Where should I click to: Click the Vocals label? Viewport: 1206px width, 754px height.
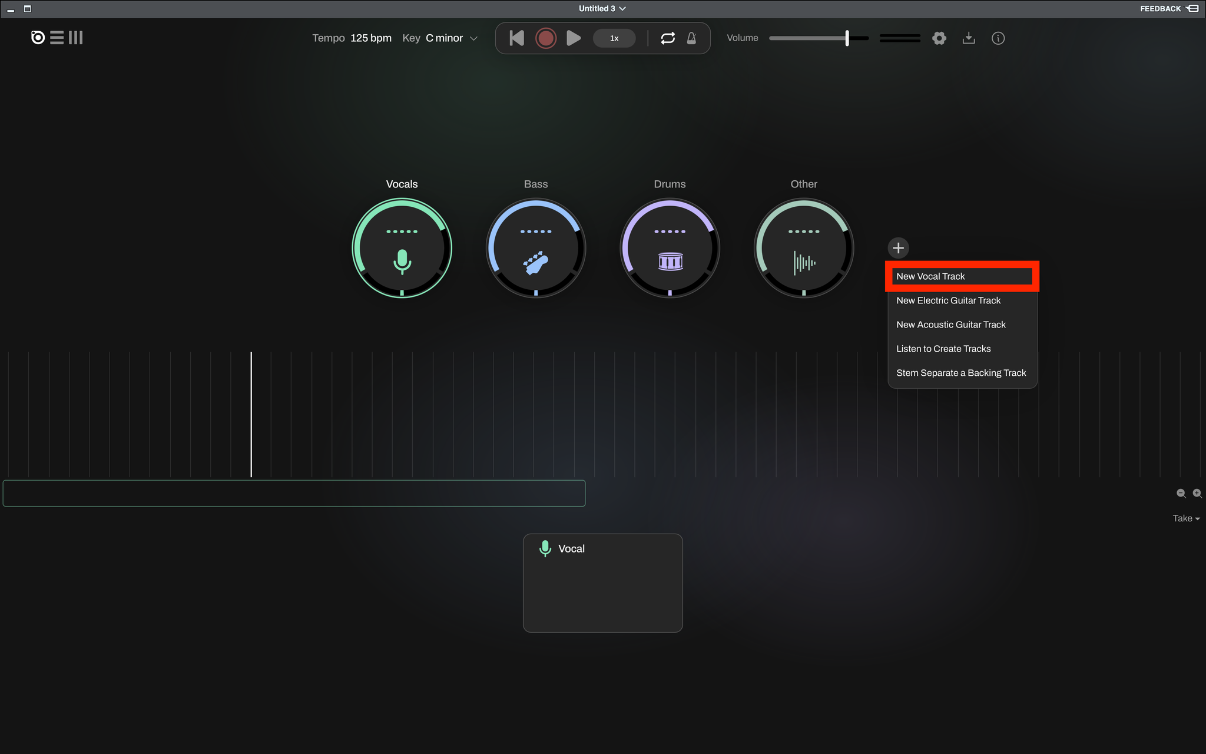pyautogui.click(x=402, y=184)
